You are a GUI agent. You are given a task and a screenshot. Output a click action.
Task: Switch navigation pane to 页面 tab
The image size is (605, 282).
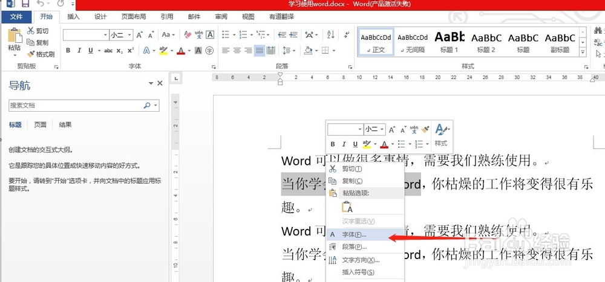[x=40, y=125]
